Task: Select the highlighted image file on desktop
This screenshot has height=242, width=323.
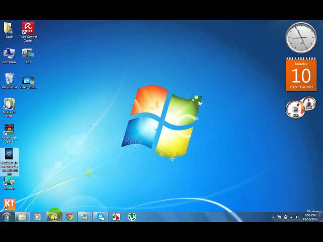Action: (x=9, y=162)
